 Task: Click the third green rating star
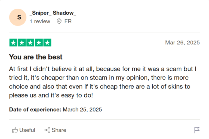pos(30,43)
